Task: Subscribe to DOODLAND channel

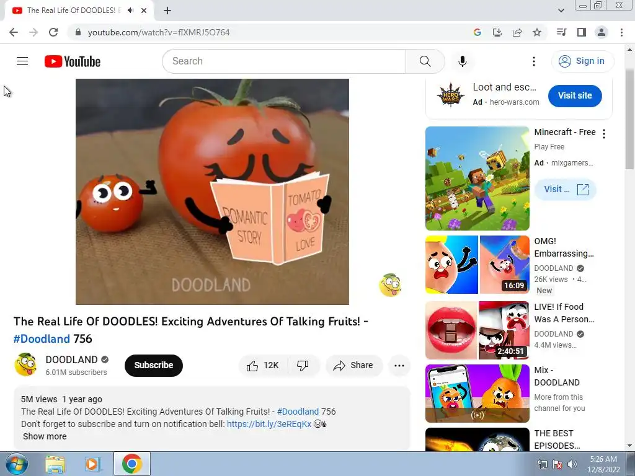Action: pos(154,366)
